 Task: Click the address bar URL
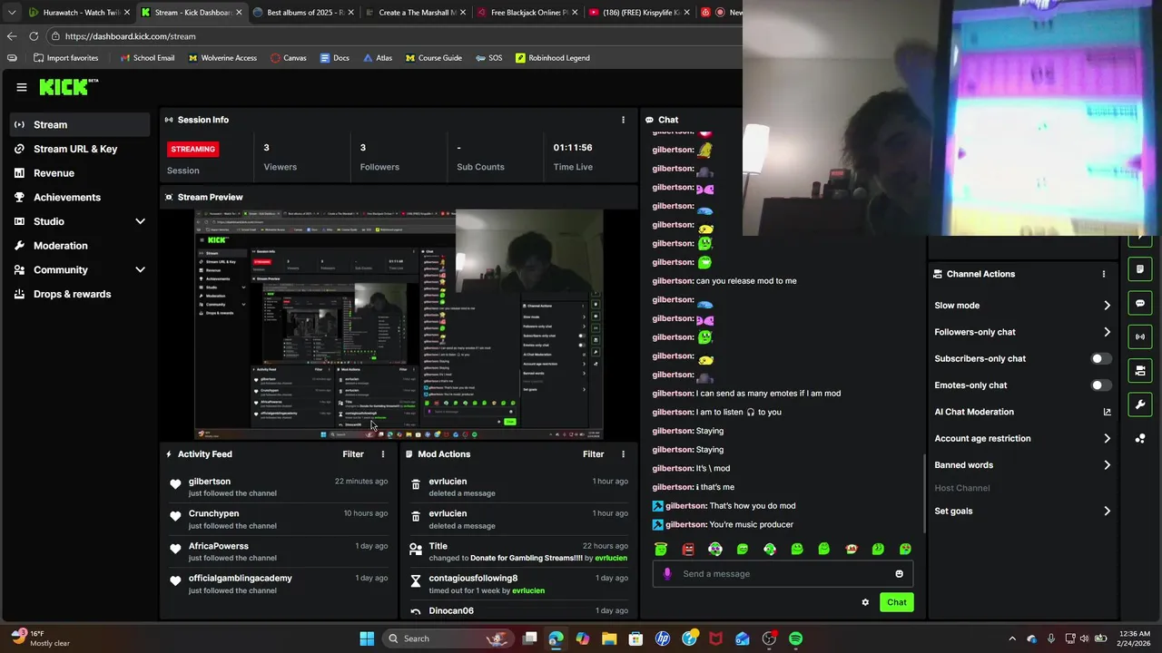[x=130, y=36]
